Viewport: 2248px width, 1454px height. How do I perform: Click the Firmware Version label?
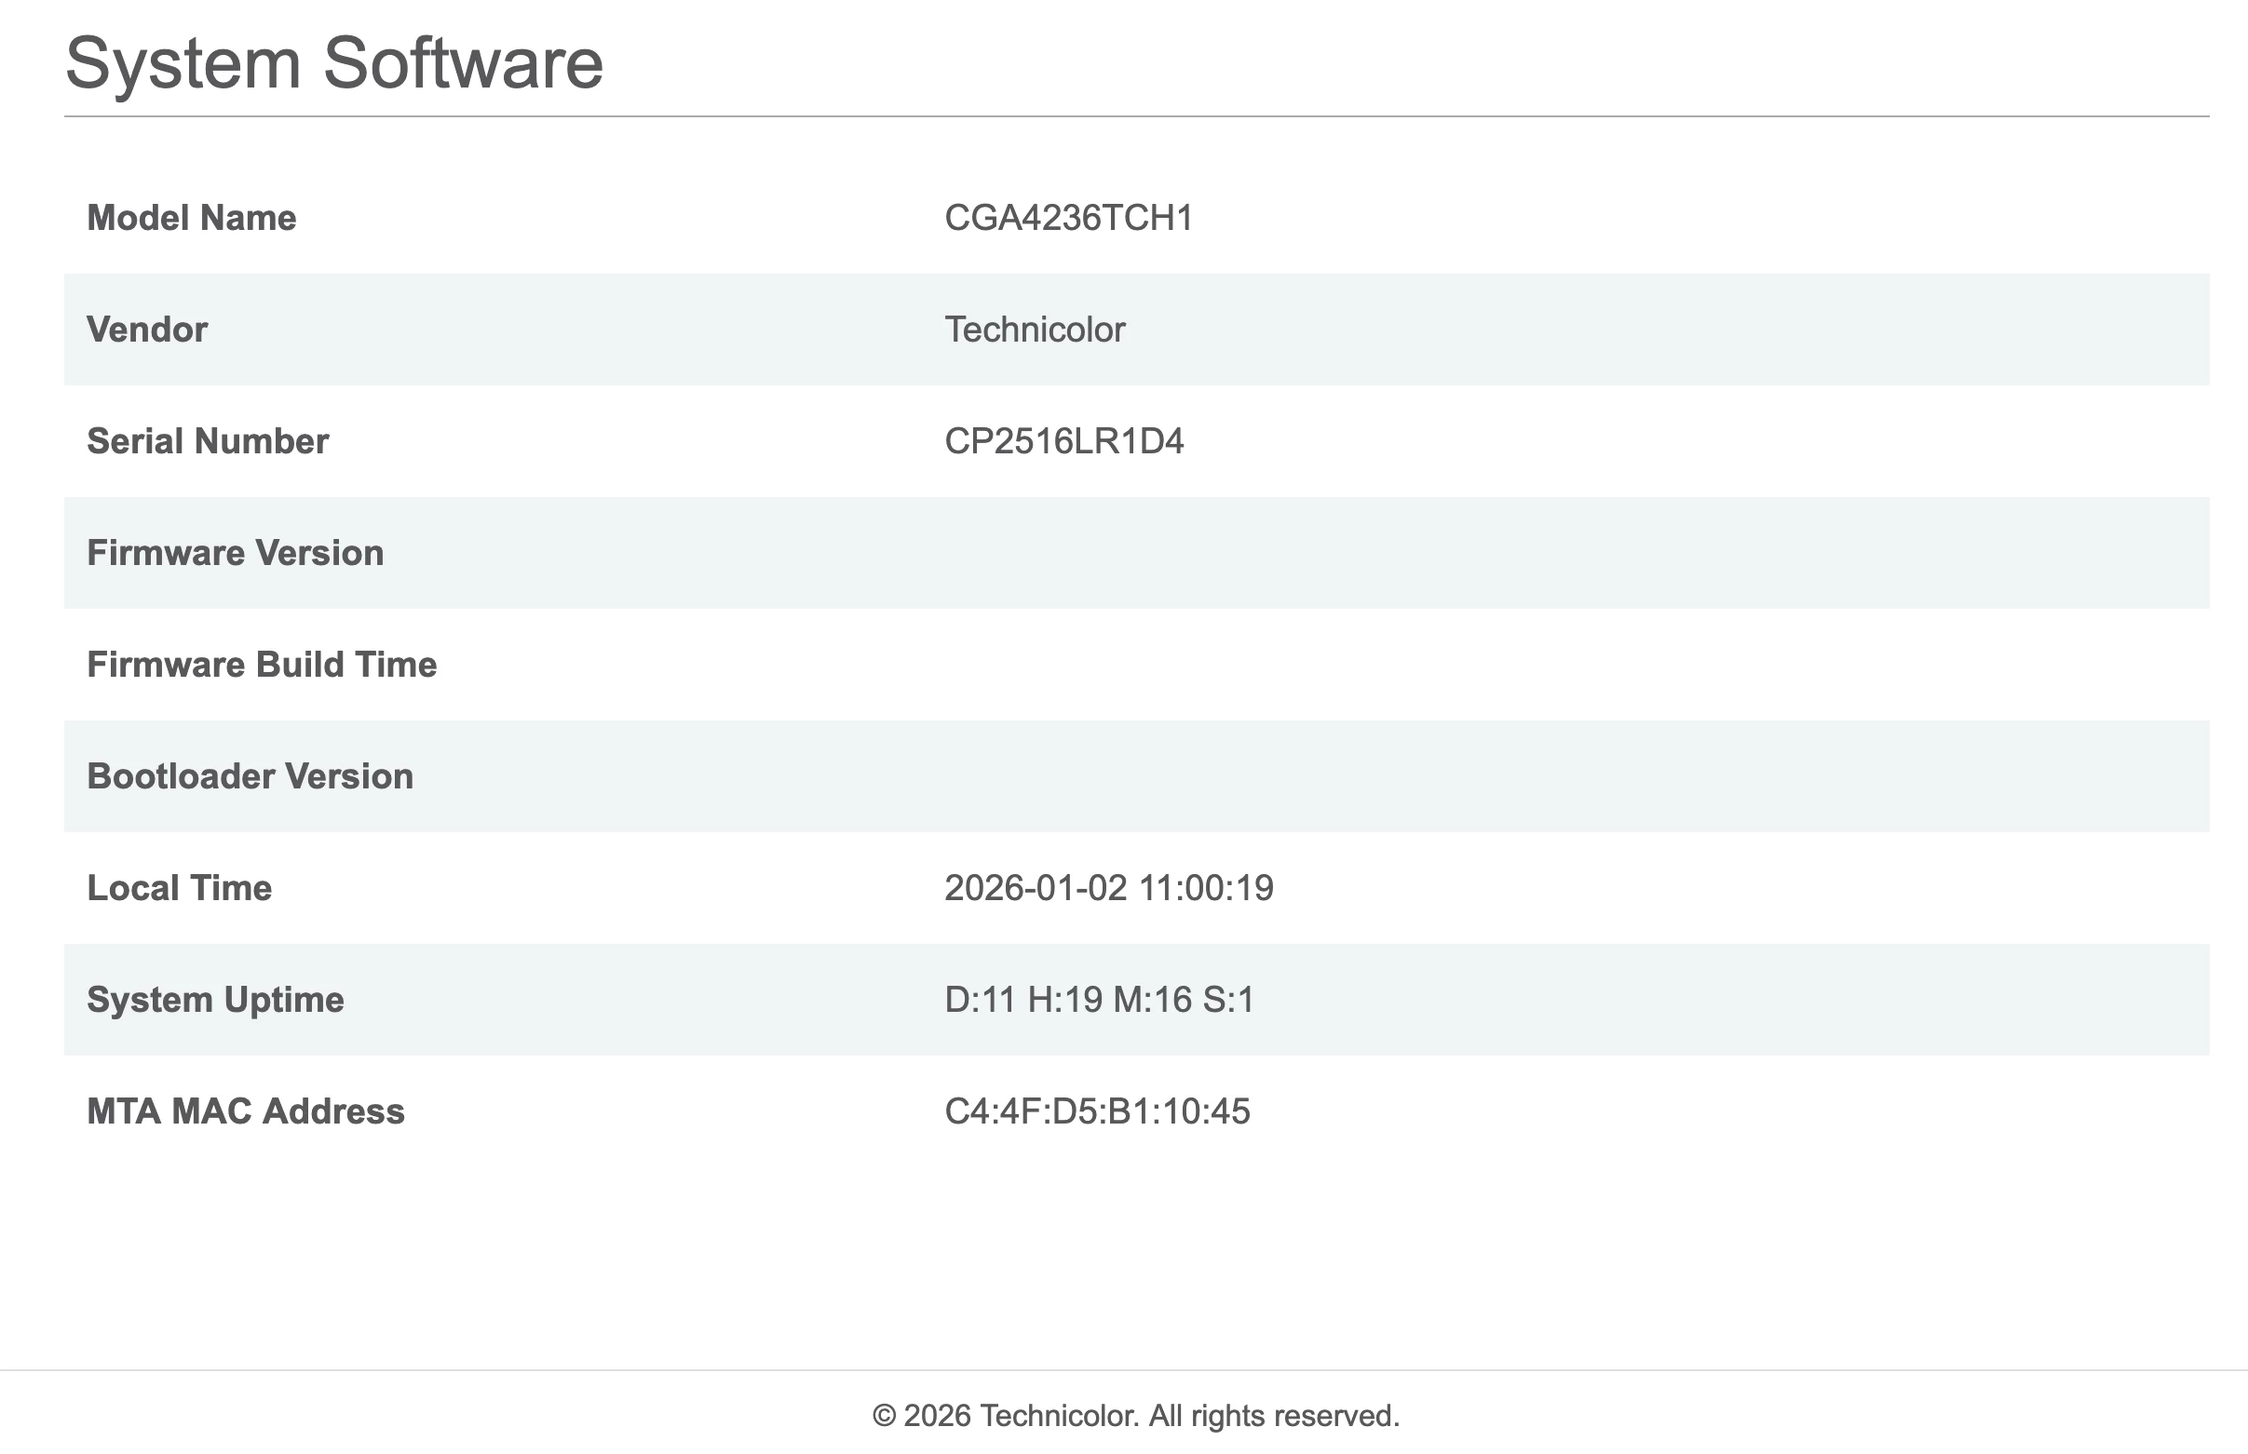click(x=236, y=553)
